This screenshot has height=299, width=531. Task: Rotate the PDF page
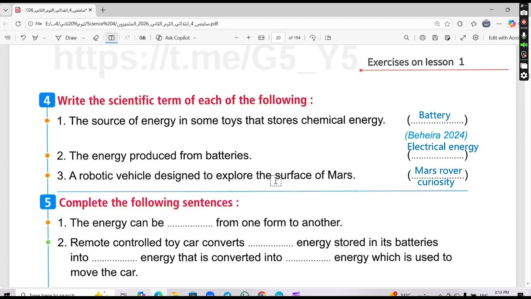313,38
